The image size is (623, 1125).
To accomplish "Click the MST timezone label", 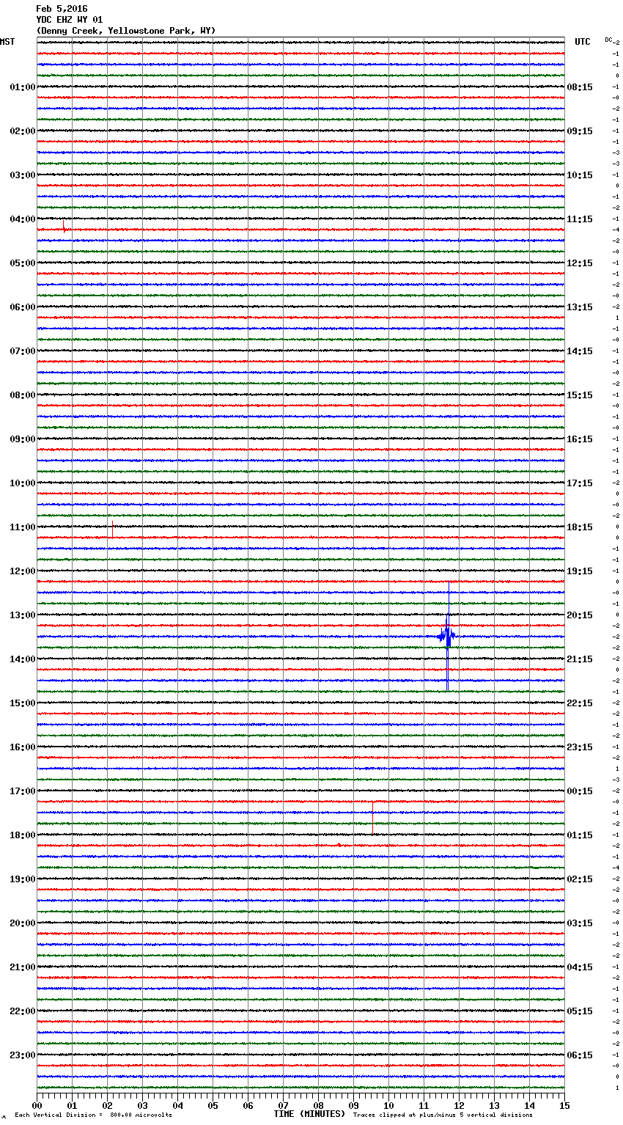I will coord(7,42).
